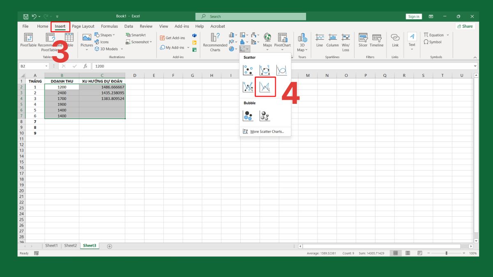Click the Timeline filter icon
Viewport: 493px width, 277px height.
click(x=376, y=40)
